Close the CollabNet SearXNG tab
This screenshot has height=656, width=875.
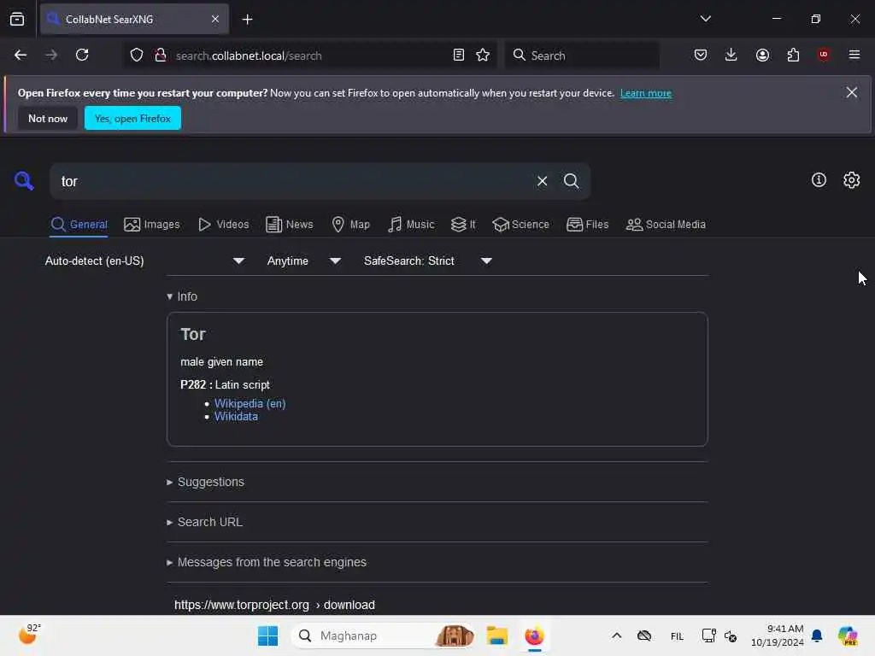click(215, 19)
